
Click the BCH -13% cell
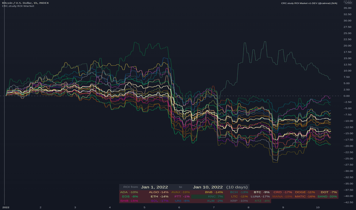point(239,192)
